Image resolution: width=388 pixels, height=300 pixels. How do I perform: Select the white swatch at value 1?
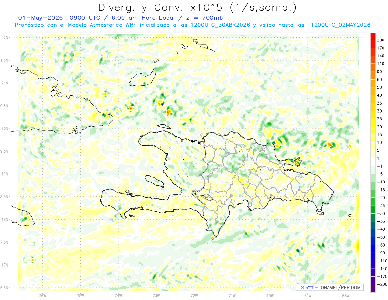(373, 162)
